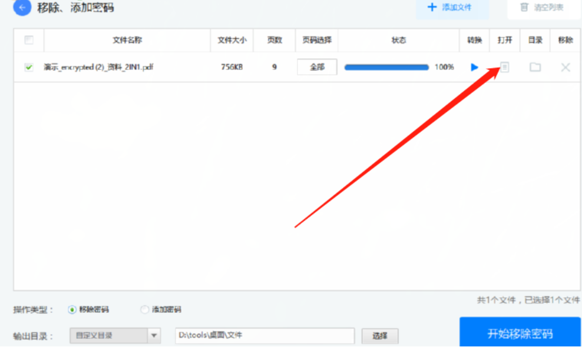Open the converted file via document icon
The height and width of the screenshot is (347, 582).
[504, 67]
